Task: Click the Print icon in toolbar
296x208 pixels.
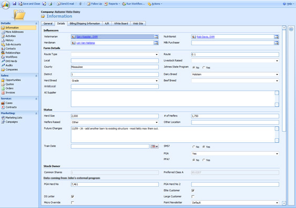Action: (x=50, y=4)
